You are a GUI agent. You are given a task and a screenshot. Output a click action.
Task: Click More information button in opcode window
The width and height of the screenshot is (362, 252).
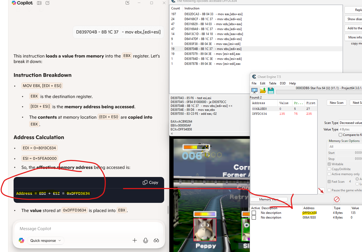(x=353, y=37)
